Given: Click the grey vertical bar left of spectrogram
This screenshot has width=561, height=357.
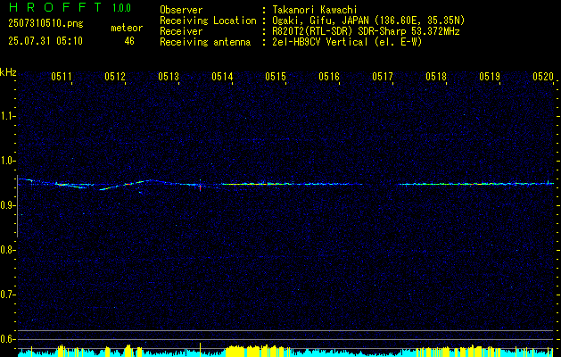Looking at the screenshot, I should pyautogui.click(x=17, y=206).
